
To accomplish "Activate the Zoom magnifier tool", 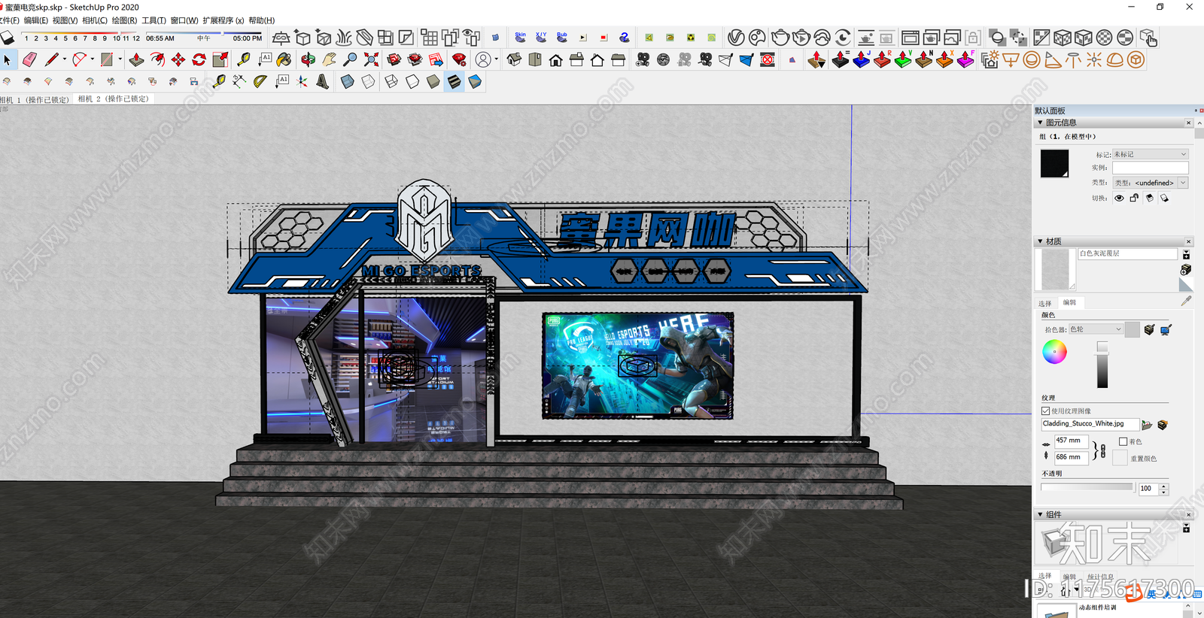I will point(350,59).
